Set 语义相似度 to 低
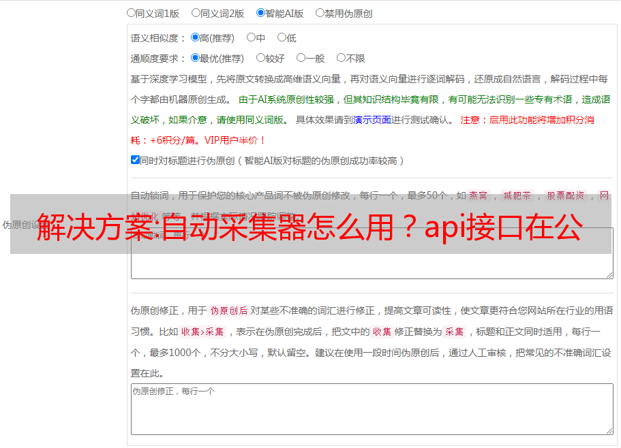Image resolution: width=621 pixels, height=448 pixels. pos(282,37)
